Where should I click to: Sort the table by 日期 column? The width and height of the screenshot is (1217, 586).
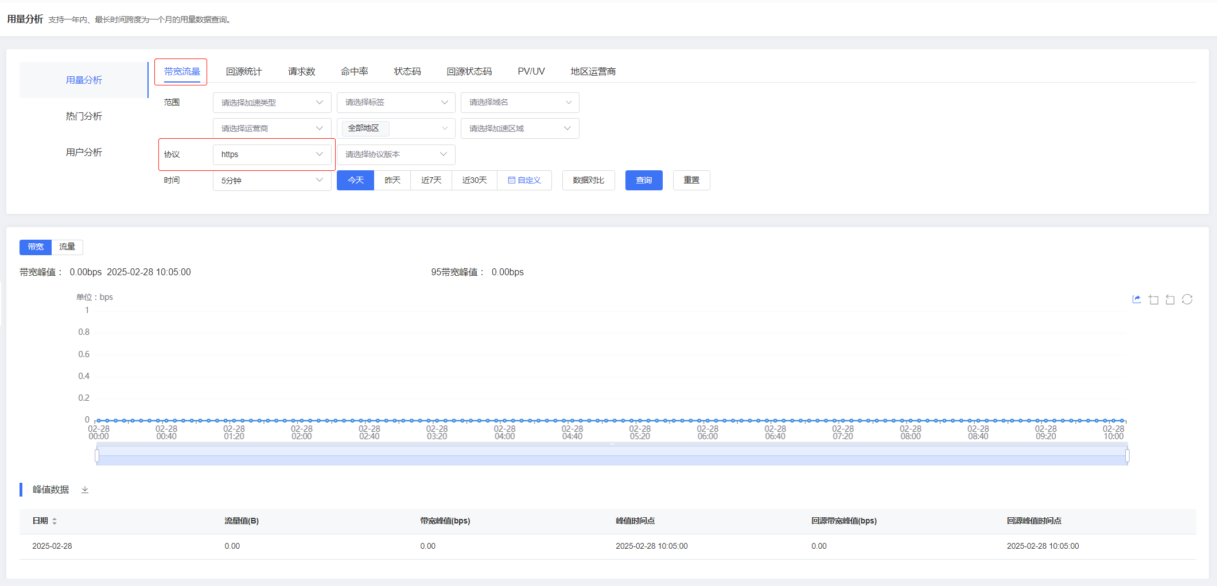(55, 521)
